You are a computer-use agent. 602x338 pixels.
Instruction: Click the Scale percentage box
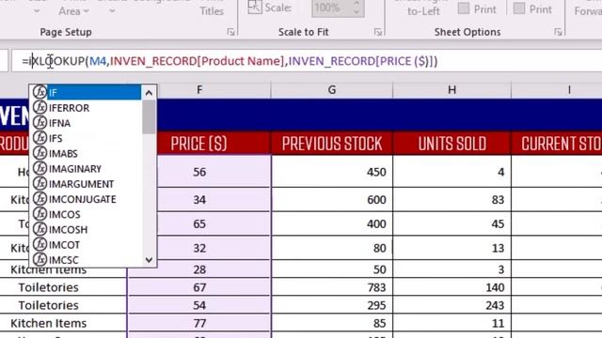click(x=331, y=8)
